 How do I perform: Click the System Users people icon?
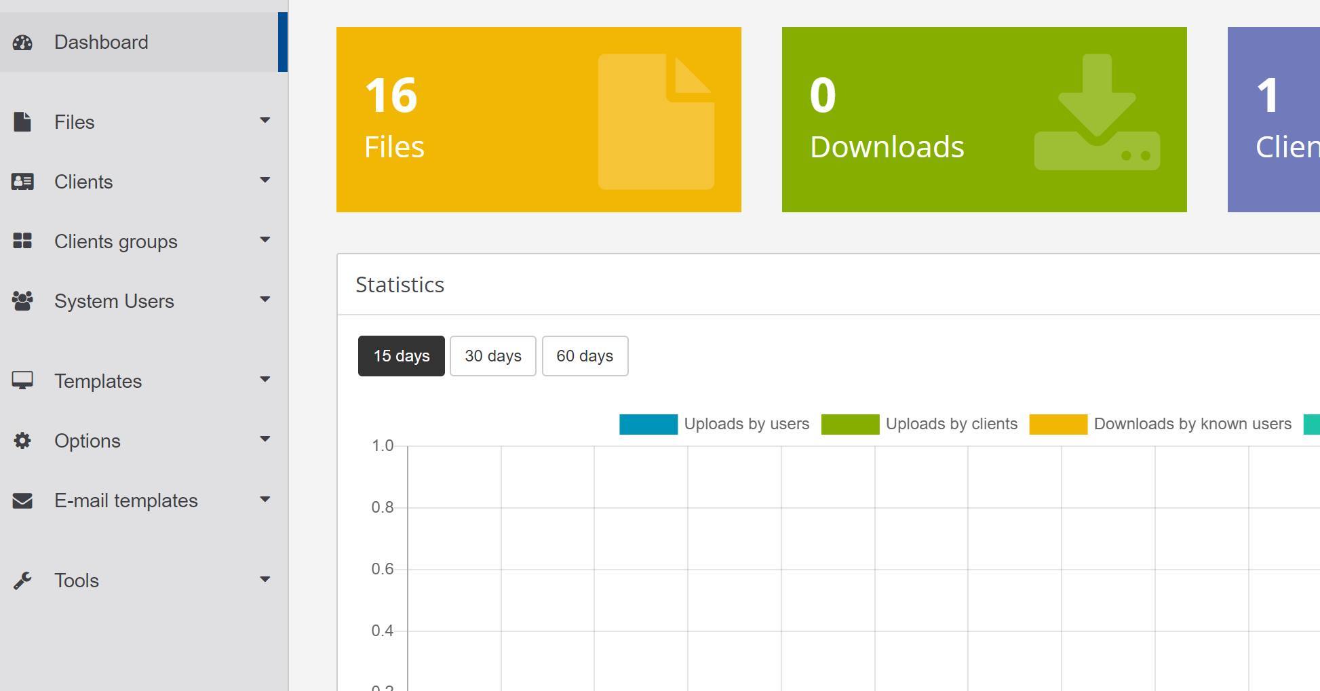point(22,300)
